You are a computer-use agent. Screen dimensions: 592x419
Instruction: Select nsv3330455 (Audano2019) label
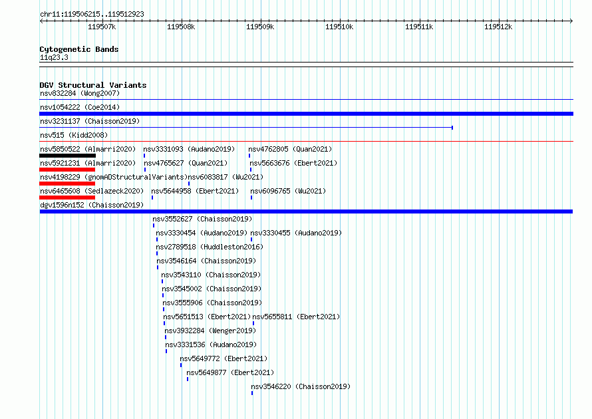pyautogui.click(x=296, y=233)
